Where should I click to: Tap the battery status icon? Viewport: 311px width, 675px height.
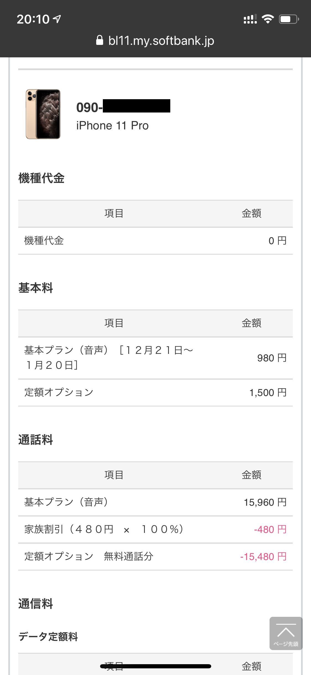click(289, 19)
